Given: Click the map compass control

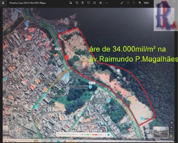Looking at the screenshot, I should pyautogui.click(x=171, y=122).
